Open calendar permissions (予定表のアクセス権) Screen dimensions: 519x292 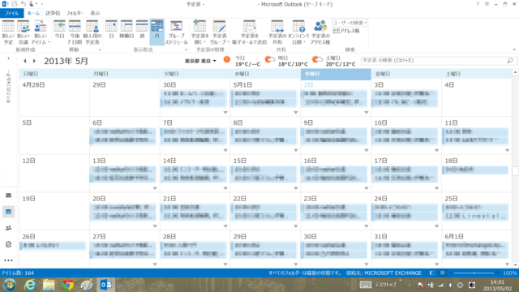click(x=320, y=32)
